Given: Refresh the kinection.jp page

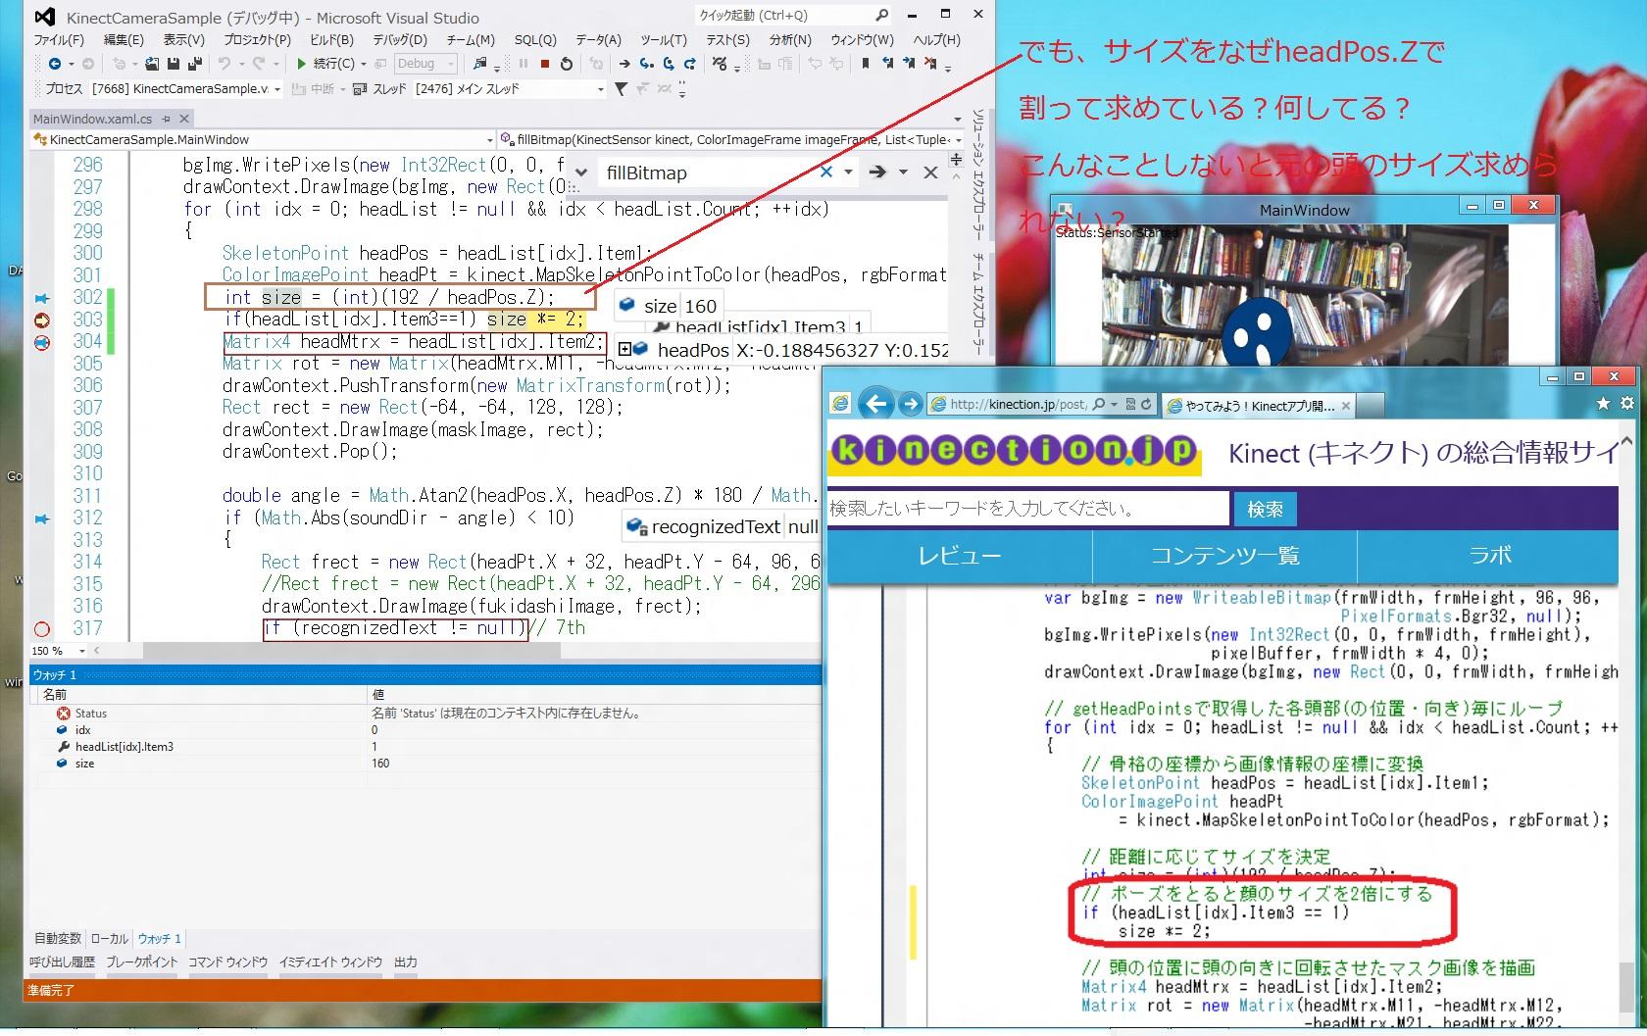Looking at the screenshot, I should click(x=1145, y=404).
